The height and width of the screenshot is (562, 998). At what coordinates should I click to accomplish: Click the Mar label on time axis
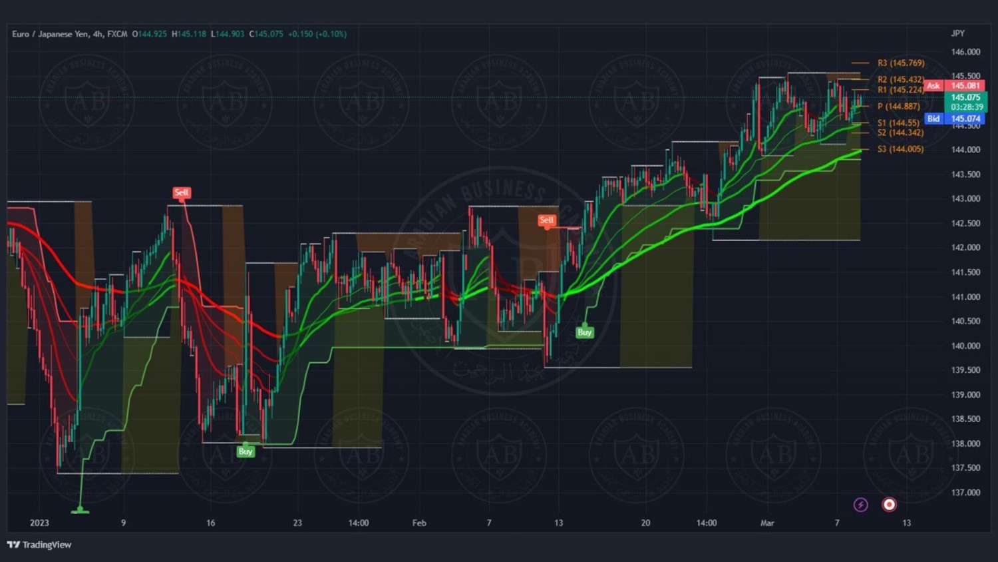[767, 523]
